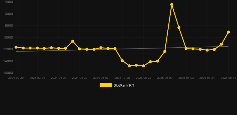
Task: Click the x-axis date 2026-08-14
Action: 228,78
